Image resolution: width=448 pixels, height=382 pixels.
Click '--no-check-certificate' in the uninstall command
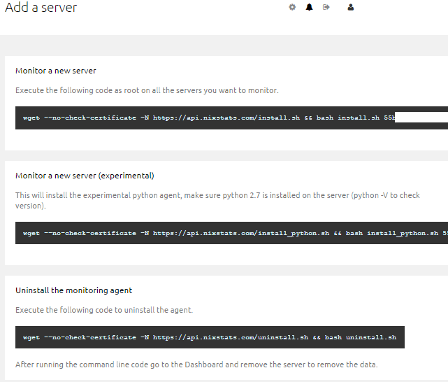(89, 338)
